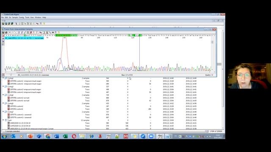Select the cyan-highlighted trace sample name

point(24,38)
